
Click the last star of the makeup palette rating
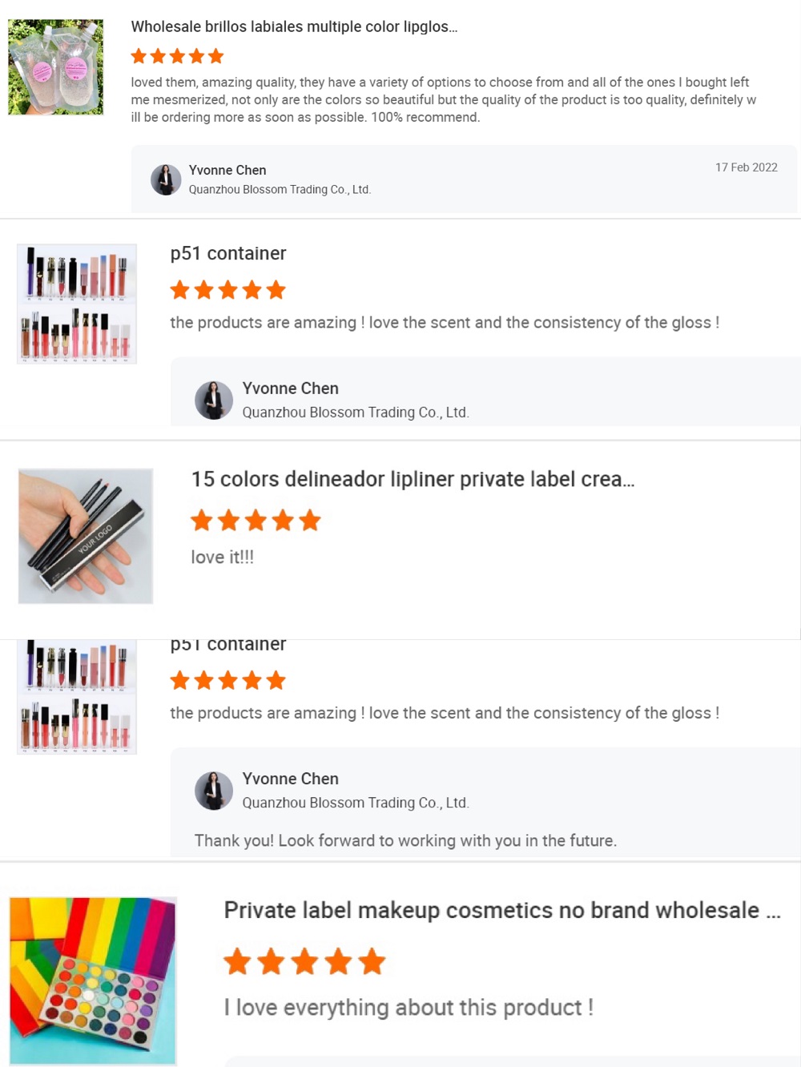pyautogui.click(x=370, y=962)
